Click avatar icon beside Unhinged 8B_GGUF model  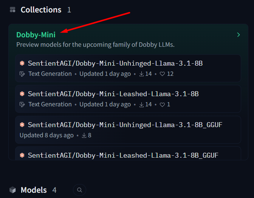point(22,124)
